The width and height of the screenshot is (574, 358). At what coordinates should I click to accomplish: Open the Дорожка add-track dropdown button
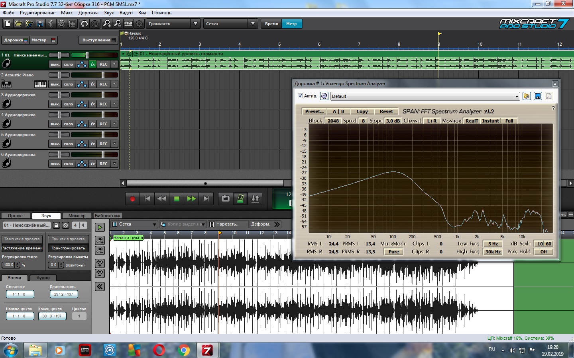[15, 40]
